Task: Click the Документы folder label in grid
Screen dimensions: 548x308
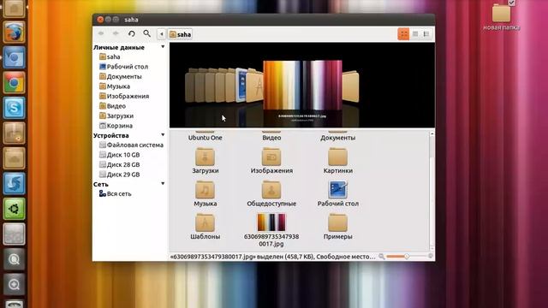Action: click(x=337, y=138)
